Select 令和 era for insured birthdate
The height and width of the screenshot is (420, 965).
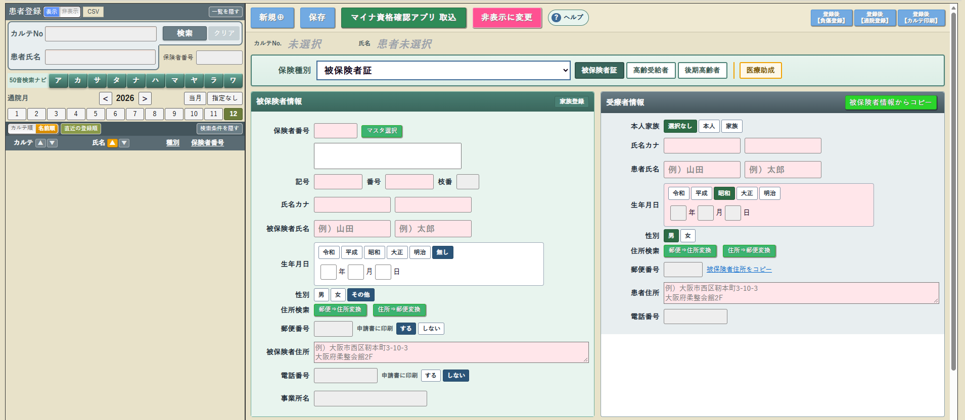pyautogui.click(x=329, y=252)
